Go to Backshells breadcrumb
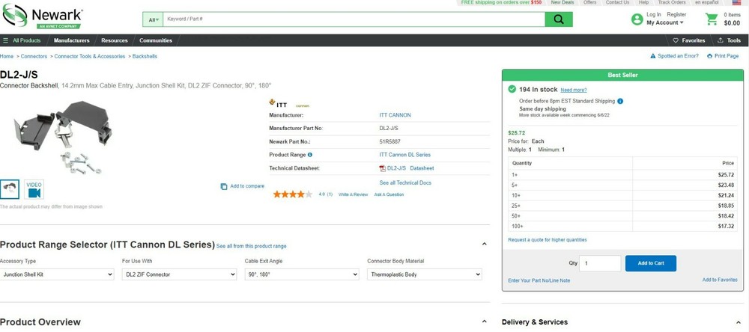The image size is (749, 332). (145, 56)
